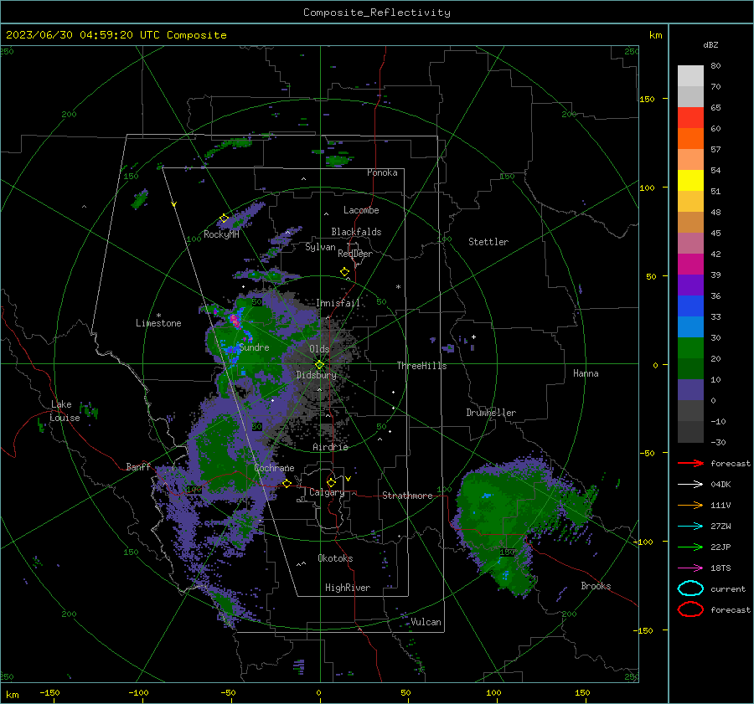754x704 pixels.
Task: Select the green 22JP arrow in the legend
Action: coord(690,547)
